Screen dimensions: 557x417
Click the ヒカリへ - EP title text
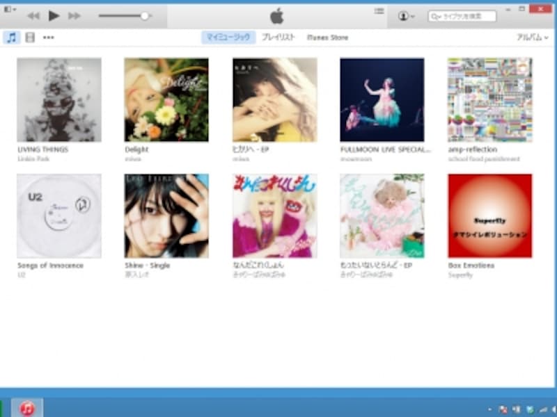point(251,149)
